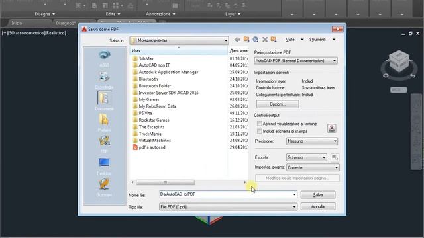424x238 pixels.
Task: Open the Precisione dropdown
Action: click(312, 141)
